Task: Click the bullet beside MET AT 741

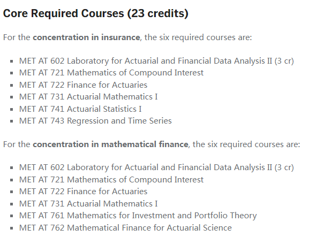Action: point(11,110)
